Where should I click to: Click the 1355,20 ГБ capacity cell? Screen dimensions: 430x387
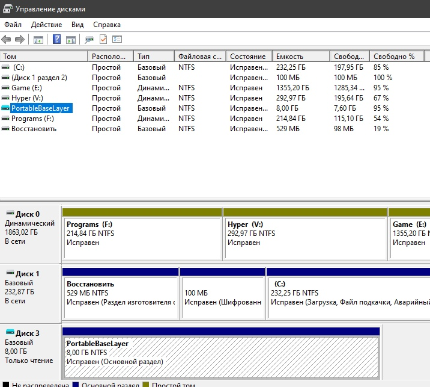tap(292, 88)
